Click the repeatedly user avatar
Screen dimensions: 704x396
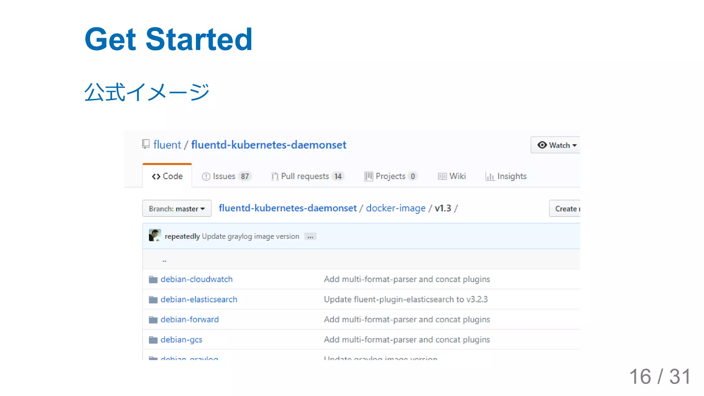[155, 235]
